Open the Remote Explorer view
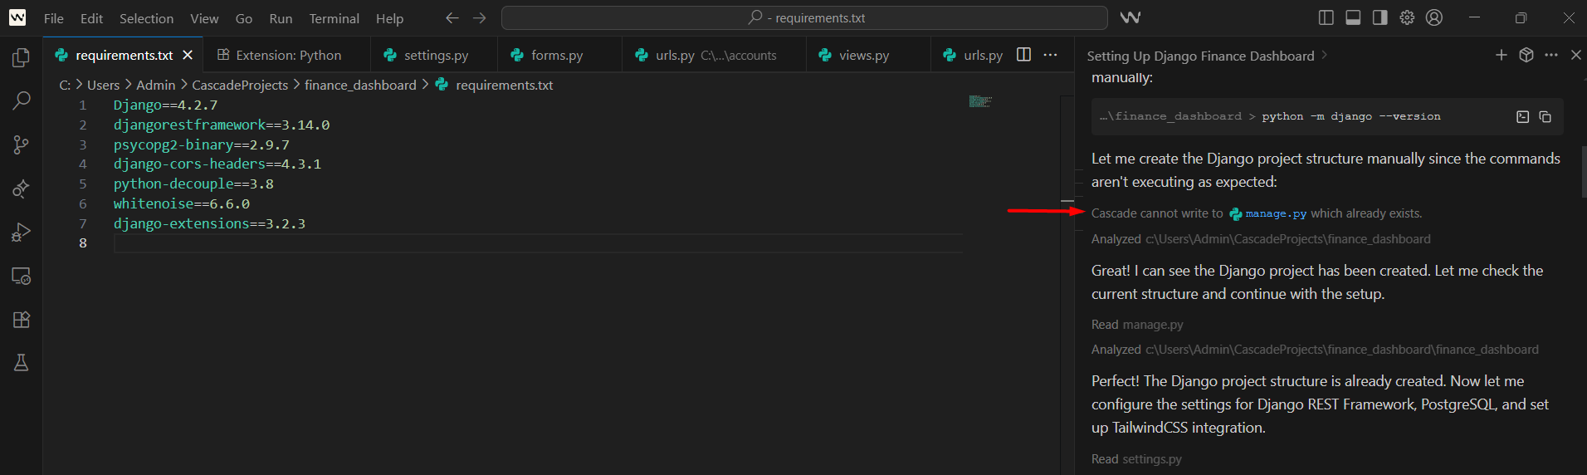 point(21,276)
